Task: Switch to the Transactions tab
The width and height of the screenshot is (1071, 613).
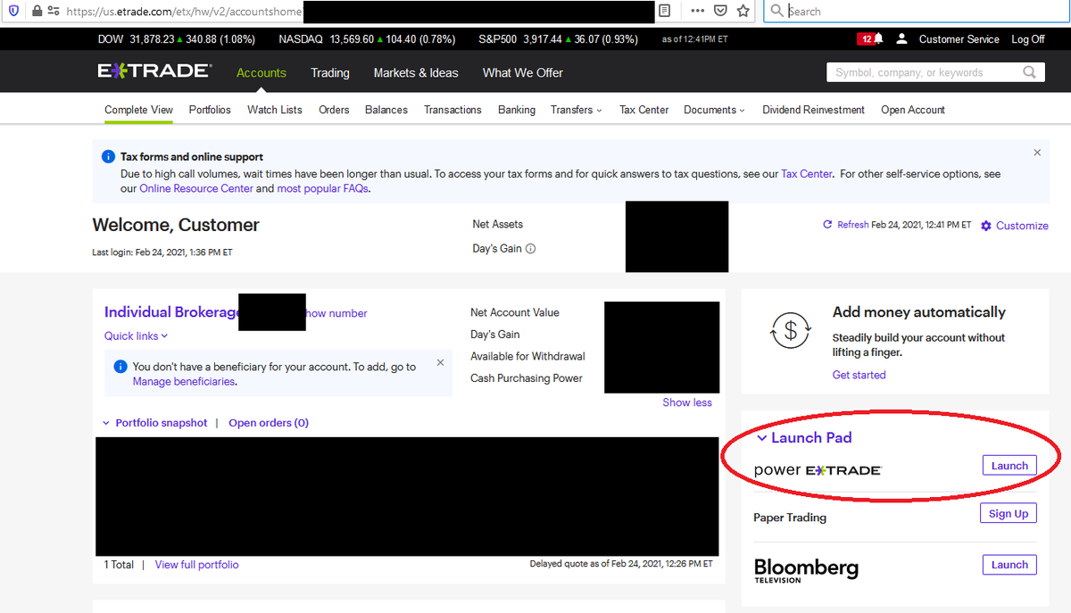Action: coord(452,110)
